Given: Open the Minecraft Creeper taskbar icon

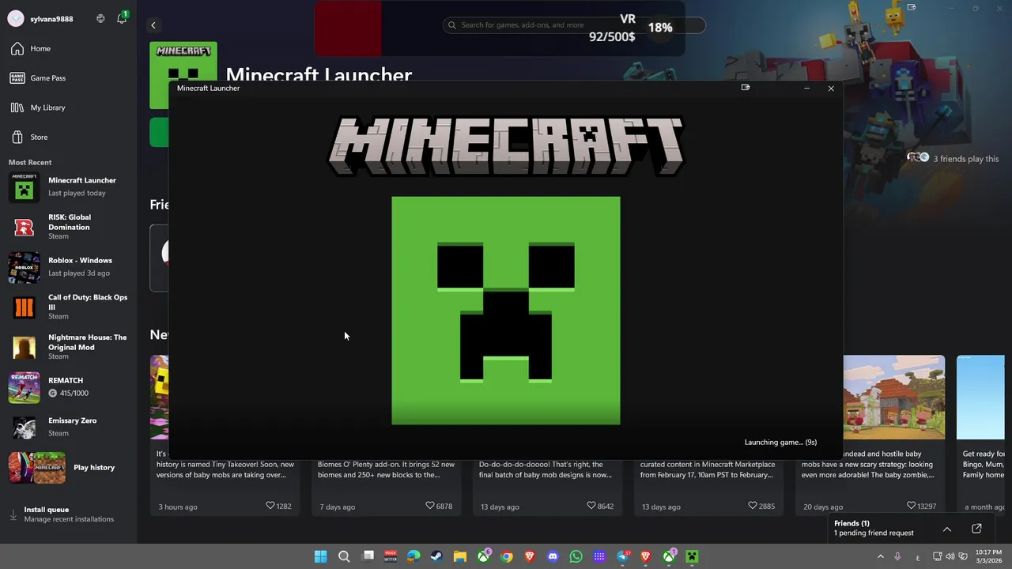Looking at the screenshot, I should pyautogui.click(x=692, y=556).
